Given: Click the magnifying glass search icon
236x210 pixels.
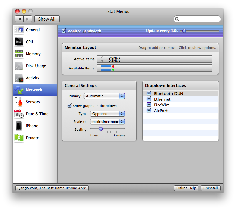Looking at the screenshot, I should [177, 19].
